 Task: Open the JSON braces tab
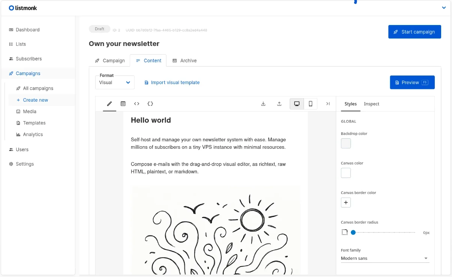pos(150,104)
